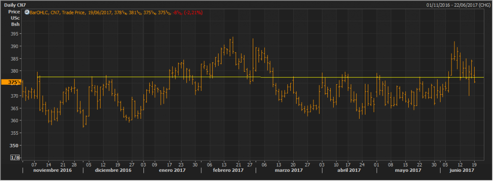Click the clock icon beside BarOHLC legend

point(27,13)
